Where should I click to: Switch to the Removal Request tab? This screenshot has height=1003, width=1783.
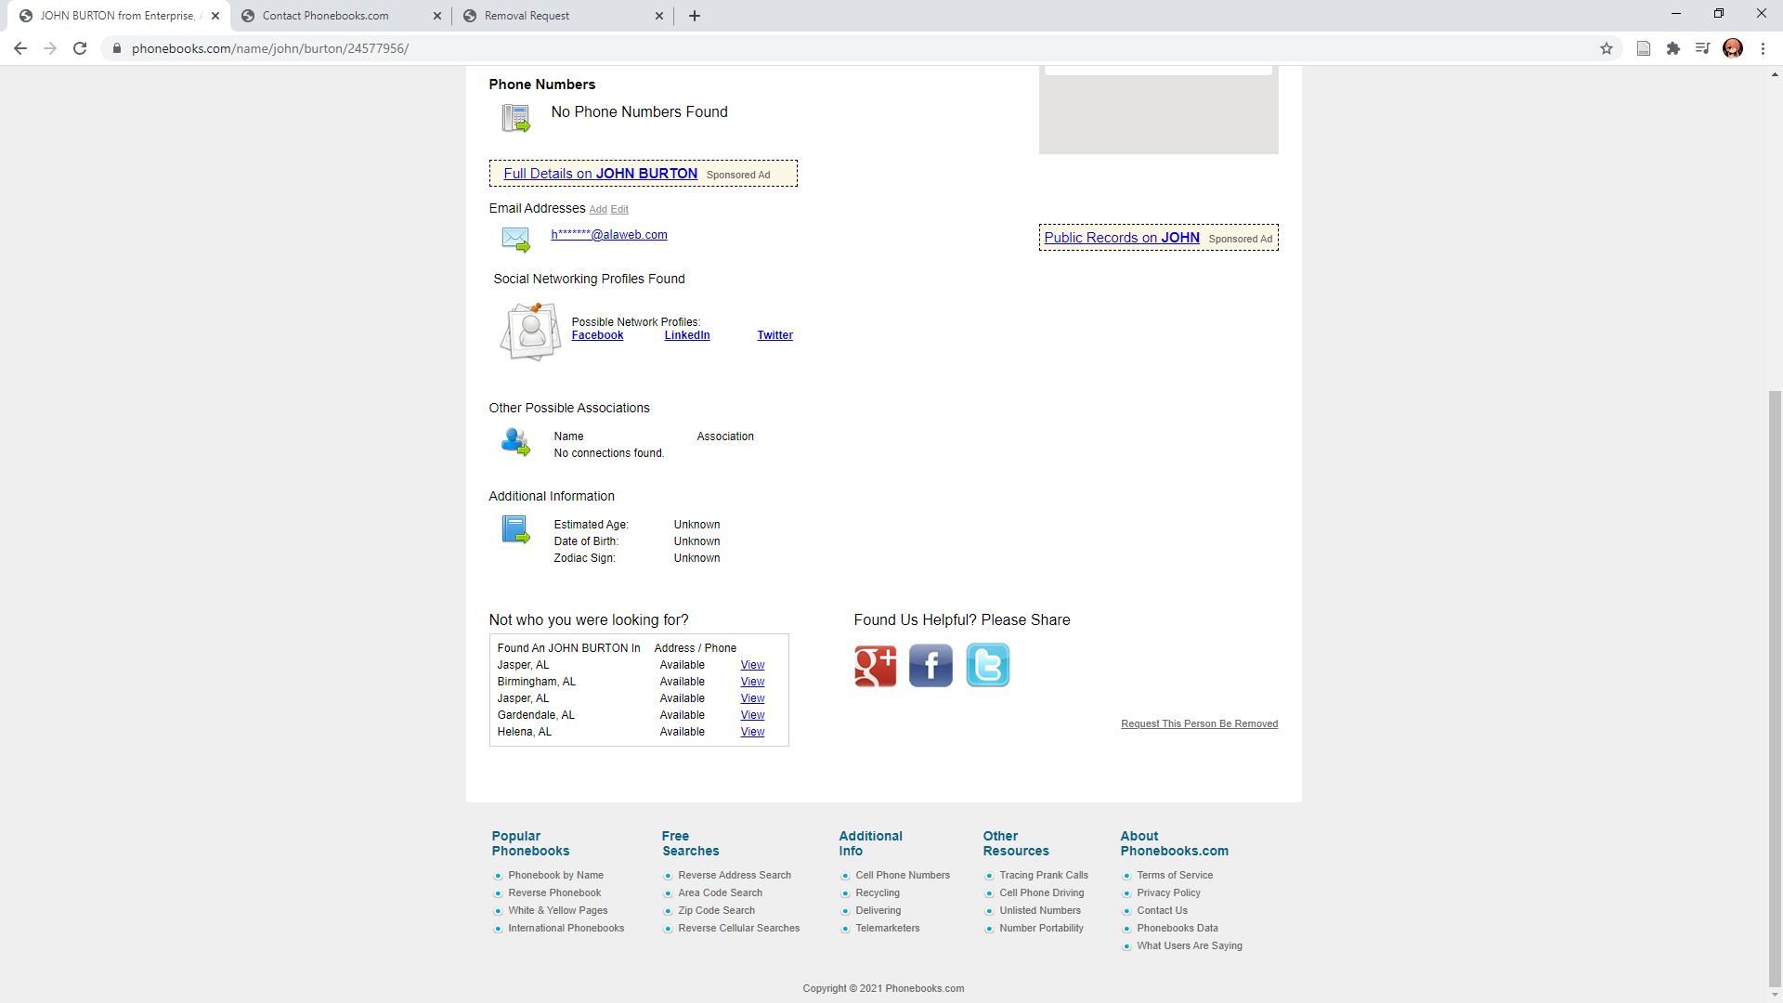563,16
